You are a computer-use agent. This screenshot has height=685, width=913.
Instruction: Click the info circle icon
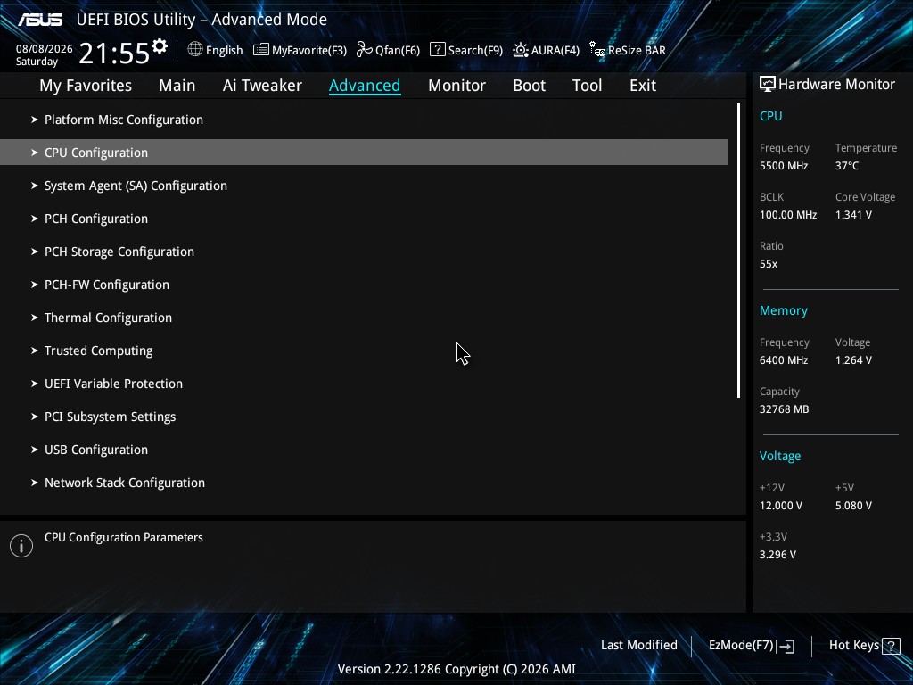click(21, 546)
